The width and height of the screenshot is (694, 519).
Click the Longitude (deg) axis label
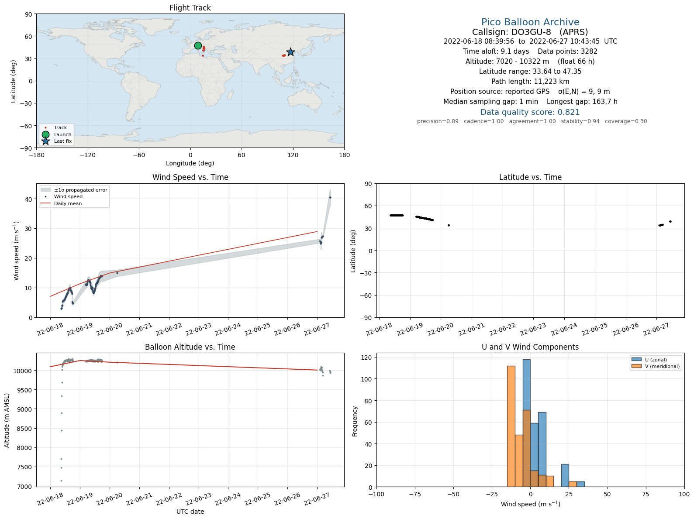pyautogui.click(x=190, y=163)
